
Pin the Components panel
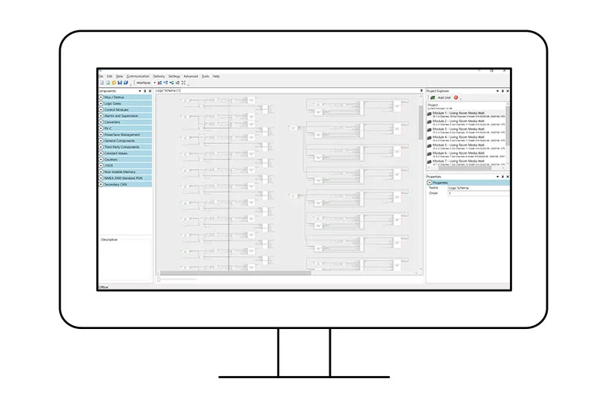(x=145, y=91)
